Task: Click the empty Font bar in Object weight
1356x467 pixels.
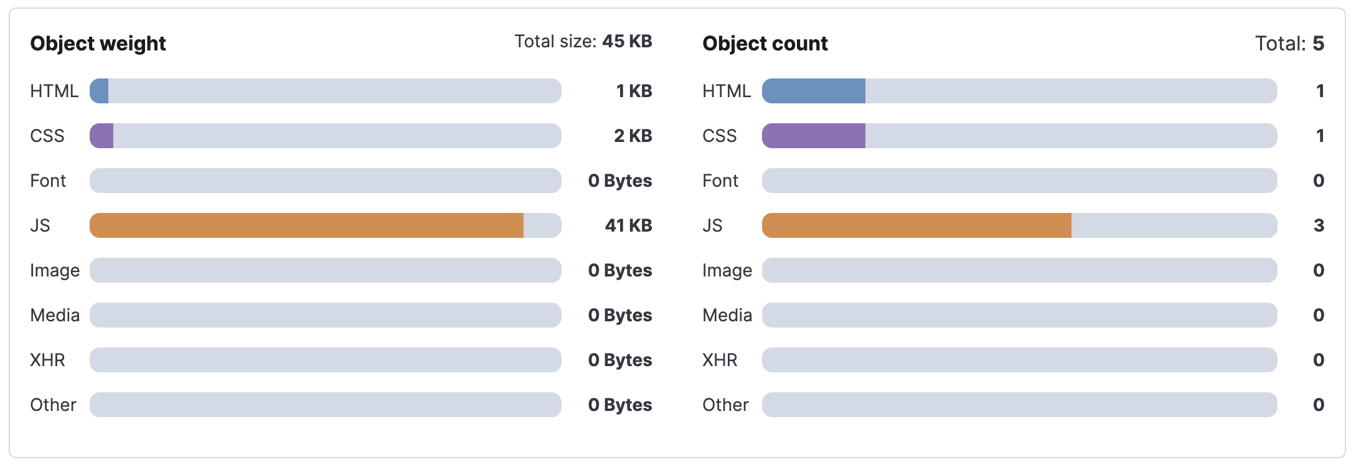Action: click(x=325, y=181)
